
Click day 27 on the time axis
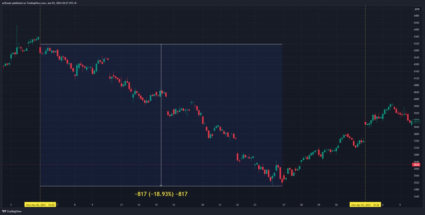coord(284,205)
